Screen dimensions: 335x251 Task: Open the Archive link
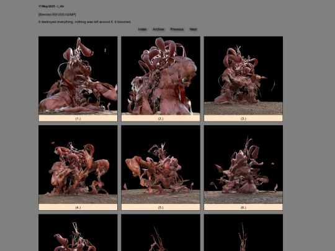158,29
